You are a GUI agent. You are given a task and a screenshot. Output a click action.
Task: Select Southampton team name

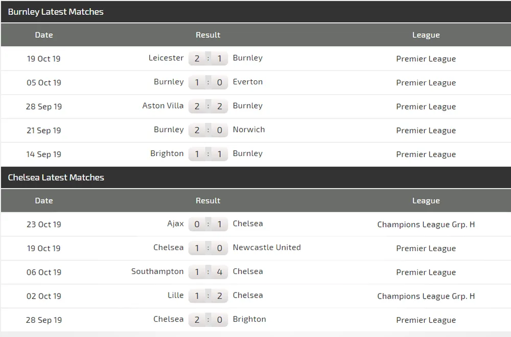click(157, 272)
